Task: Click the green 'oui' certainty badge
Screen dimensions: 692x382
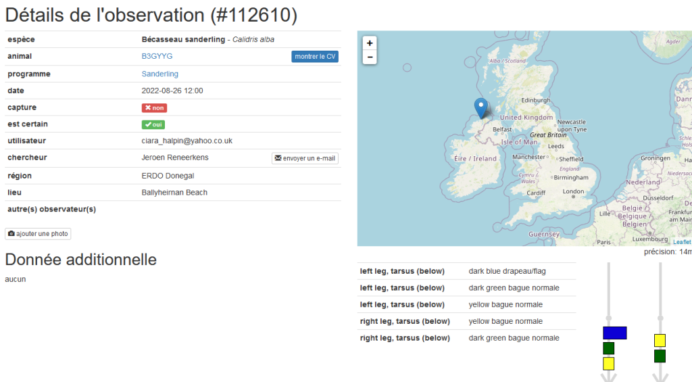Action: coord(153,124)
